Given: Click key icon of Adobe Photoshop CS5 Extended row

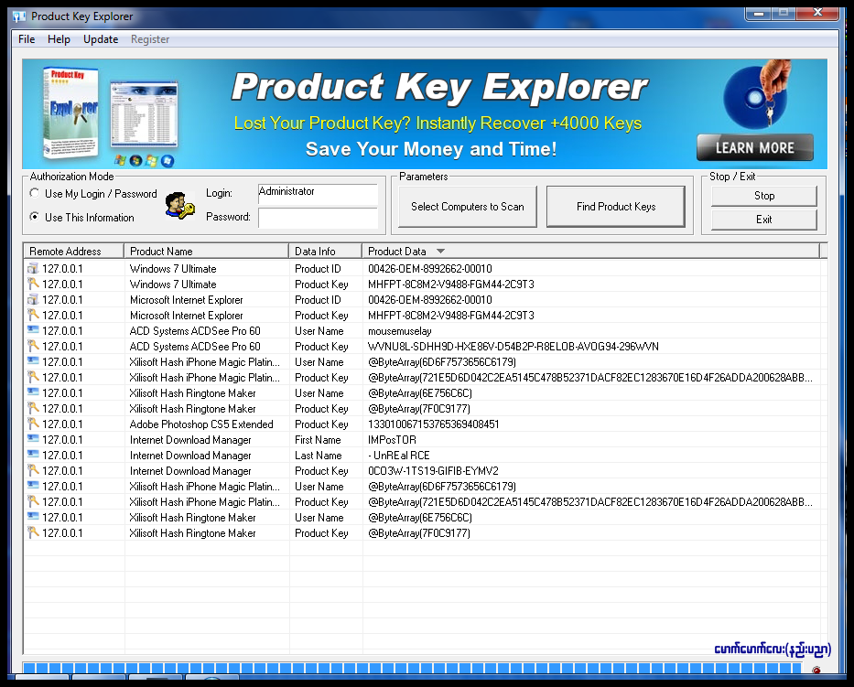Looking at the screenshot, I should pos(33,424).
